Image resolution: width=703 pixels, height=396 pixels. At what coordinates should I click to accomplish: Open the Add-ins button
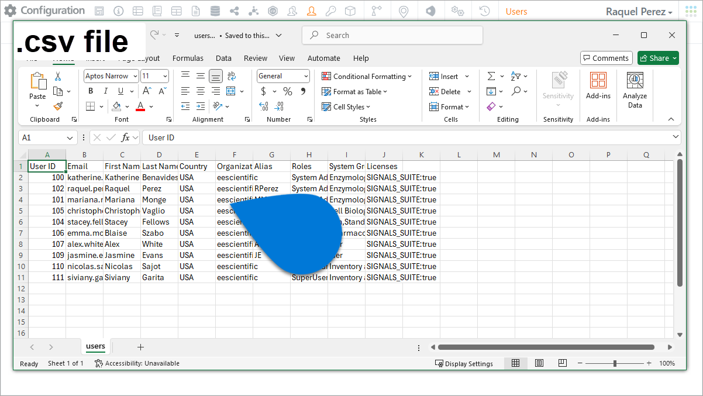(x=598, y=86)
